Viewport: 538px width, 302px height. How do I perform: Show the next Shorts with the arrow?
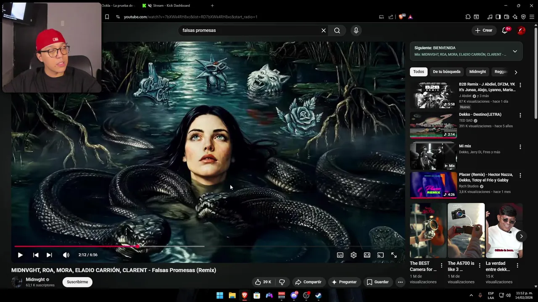tap(521, 236)
